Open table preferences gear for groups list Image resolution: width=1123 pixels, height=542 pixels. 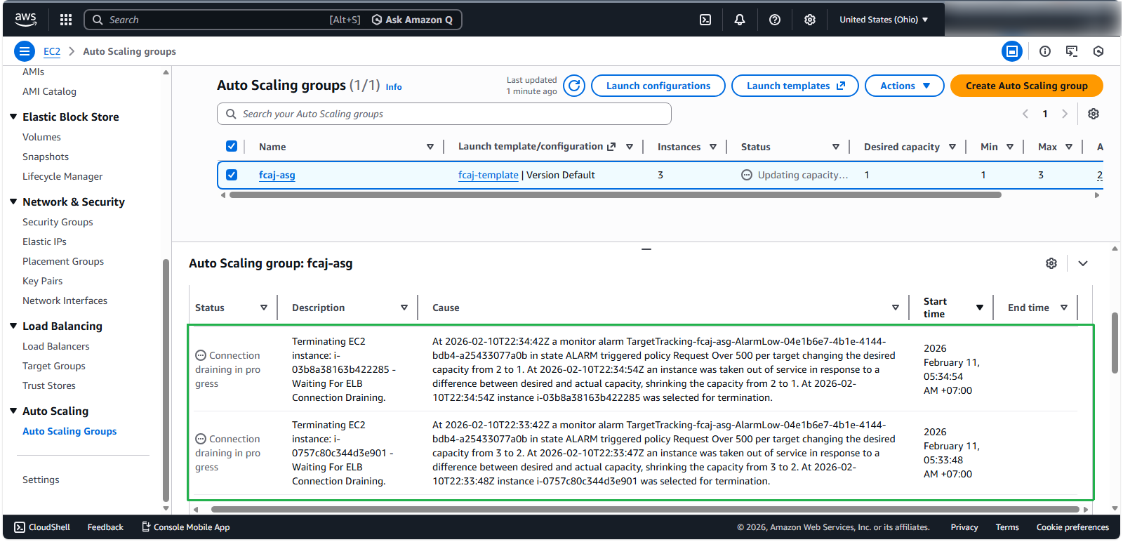click(x=1094, y=114)
